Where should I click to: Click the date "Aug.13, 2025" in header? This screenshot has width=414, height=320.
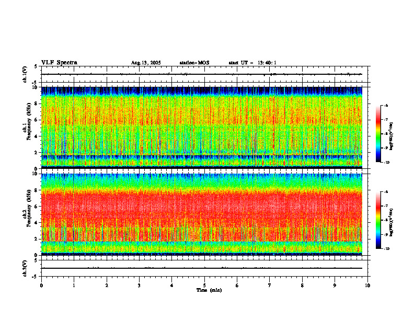click(x=146, y=63)
